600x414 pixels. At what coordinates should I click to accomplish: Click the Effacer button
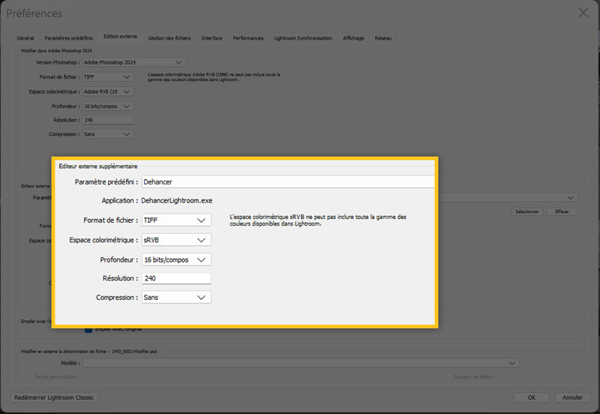click(x=562, y=211)
